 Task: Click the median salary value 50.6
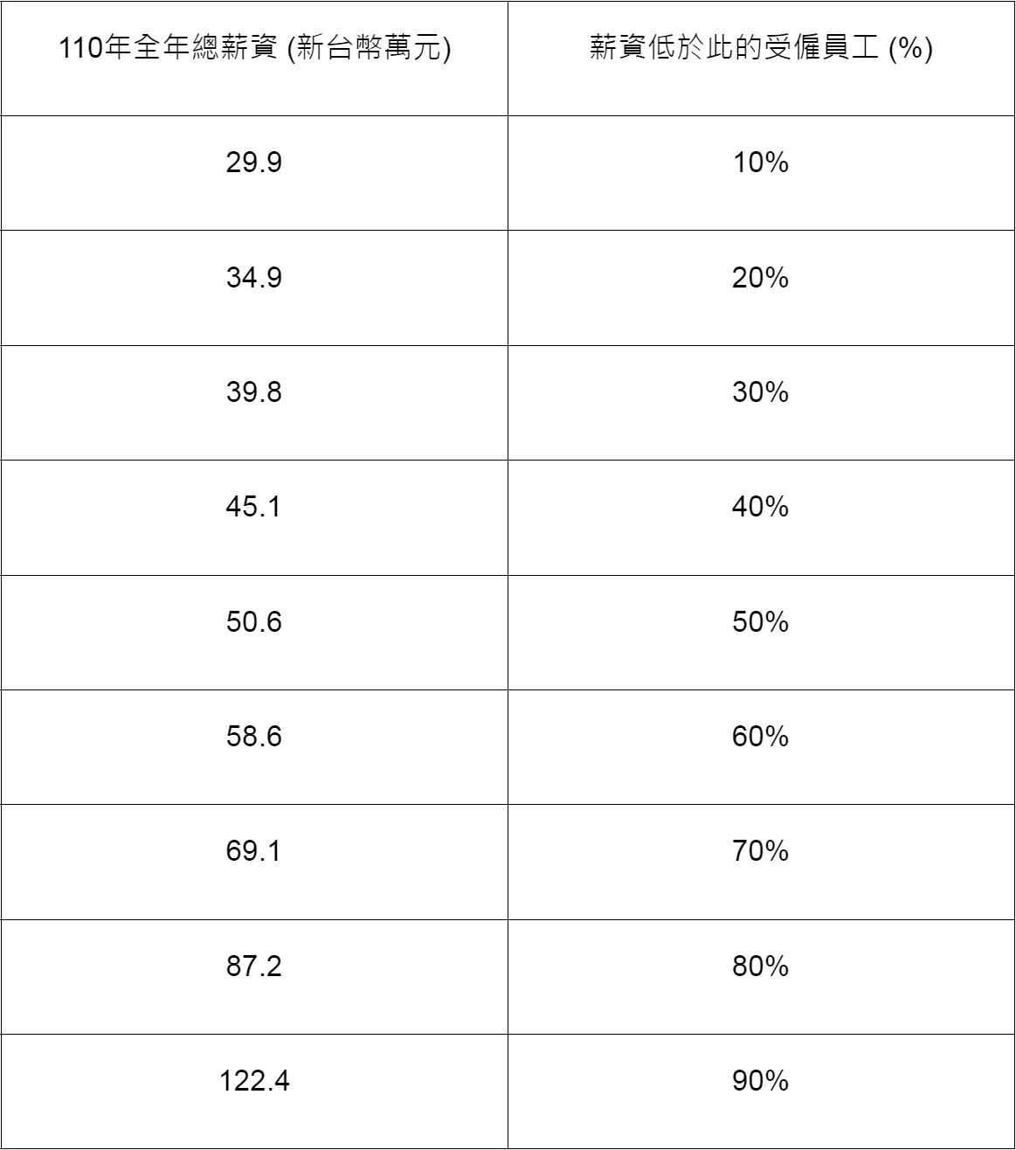254,633
